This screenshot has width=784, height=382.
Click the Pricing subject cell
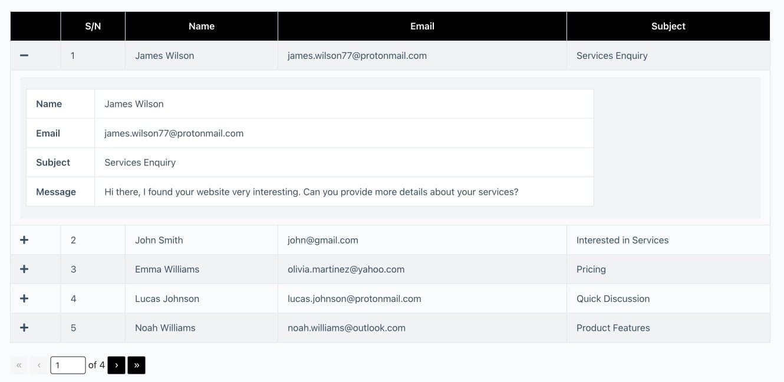pyautogui.click(x=668, y=269)
